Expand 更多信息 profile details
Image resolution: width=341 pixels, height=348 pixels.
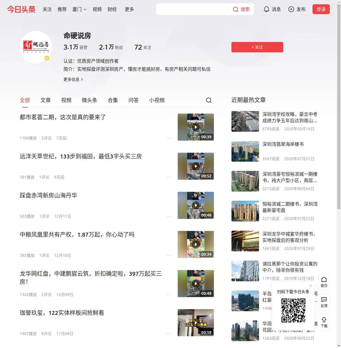(x=73, y=79)
